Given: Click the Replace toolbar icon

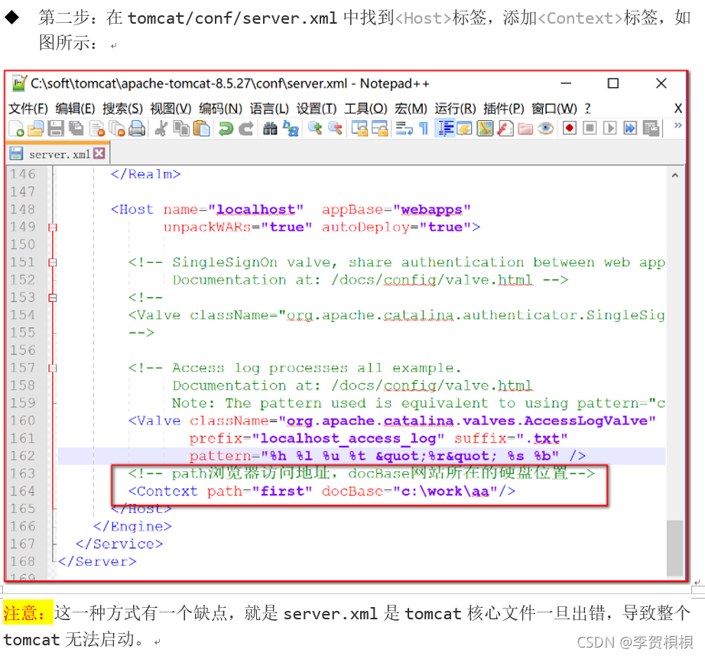Looking at the screenshot, I should pos(291,128).
